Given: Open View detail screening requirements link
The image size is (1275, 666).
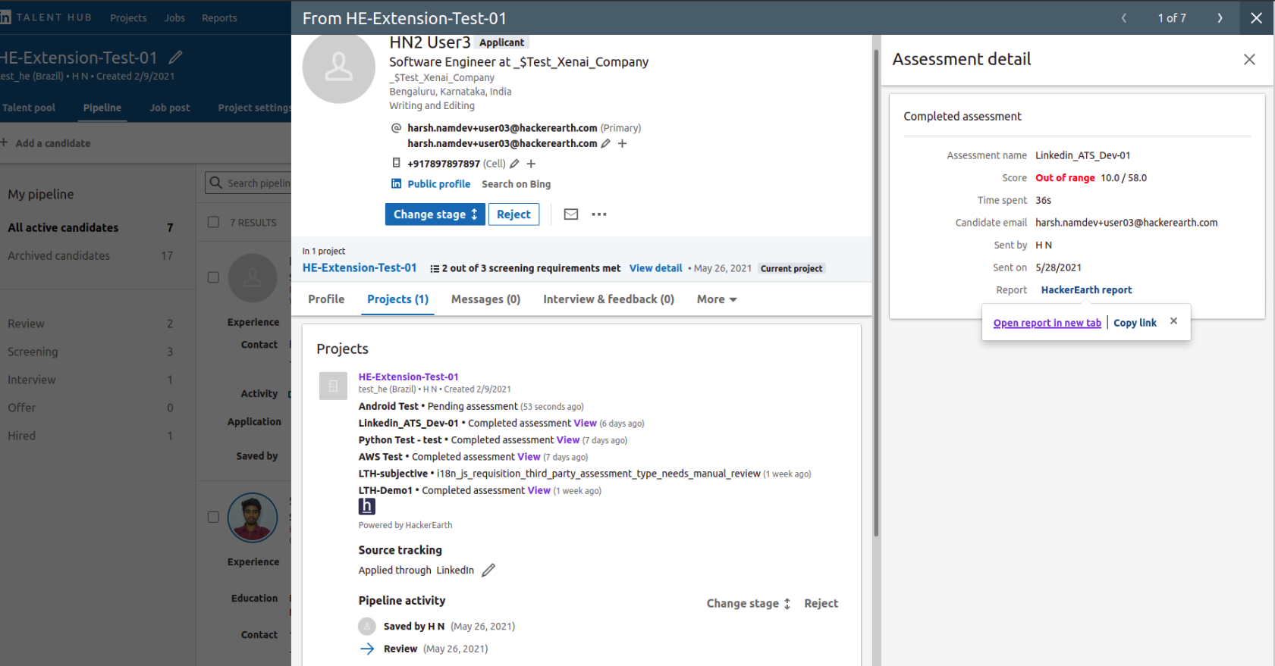Looking at the screenshot, I should 655,268.
